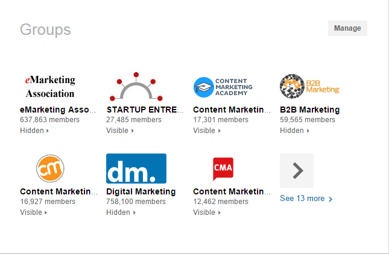Expand Hidden visibility dropdown under B2B Marketing
The height and width of the screenshot is (254, 389).
point(294,131)
